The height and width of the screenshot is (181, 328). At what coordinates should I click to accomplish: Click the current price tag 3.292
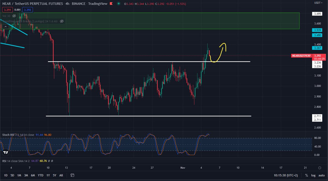coord(318,56)
